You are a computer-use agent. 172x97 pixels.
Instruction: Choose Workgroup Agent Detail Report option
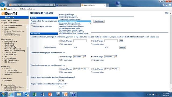tap(70, 28)
